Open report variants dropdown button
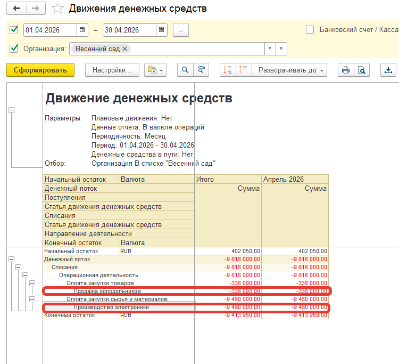This screenshot has height=364, width=399. tap(155, 70)
